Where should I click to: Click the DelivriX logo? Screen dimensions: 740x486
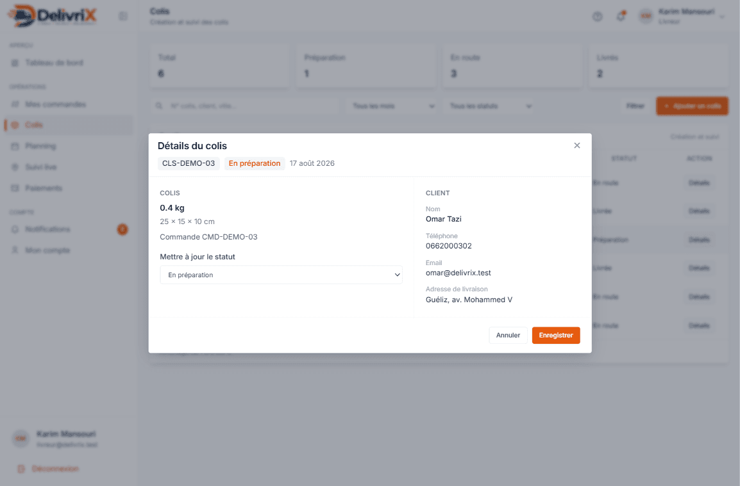[x=53, y=15]
